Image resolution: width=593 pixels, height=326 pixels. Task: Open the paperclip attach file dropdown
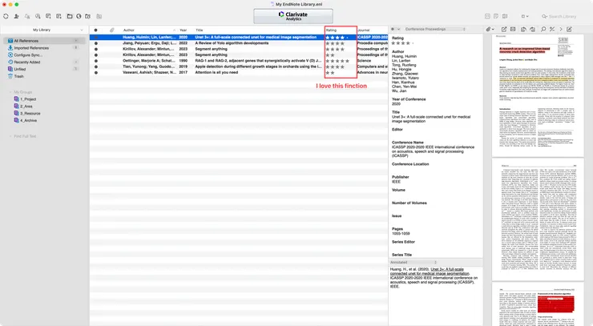tap(490, 29)
